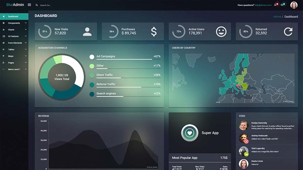This screenshot has width=303, height=170.
Task: Toggle the Search engines legend circle
Action: pyautogui.click(x=92, y=94)
